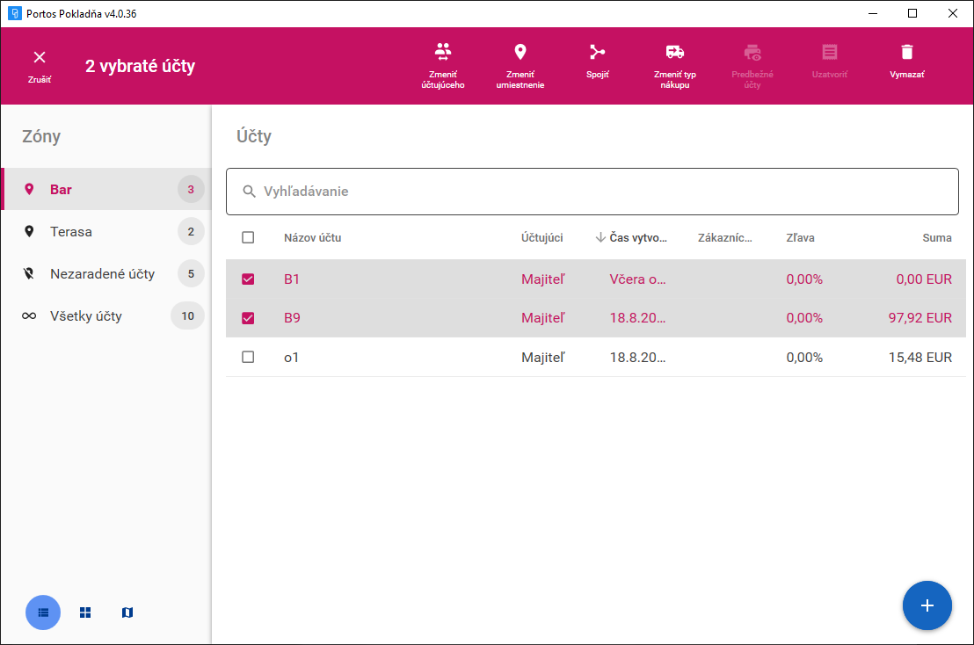Image resolution: width=974 pixels, height=645 pixels.
Task: Switch to grid tiles view
Action: point(85,612)
